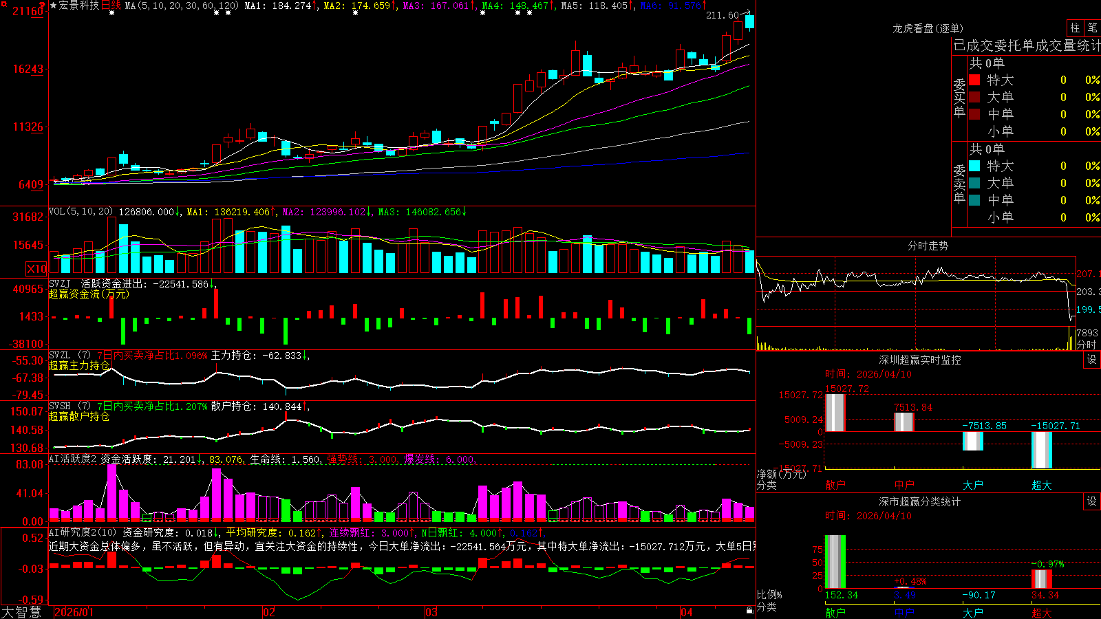Click the 大户 category label in 深市超赢分类统计
Image resolution: width=1101 pixels, height=619 pixels.
(973, 613)
